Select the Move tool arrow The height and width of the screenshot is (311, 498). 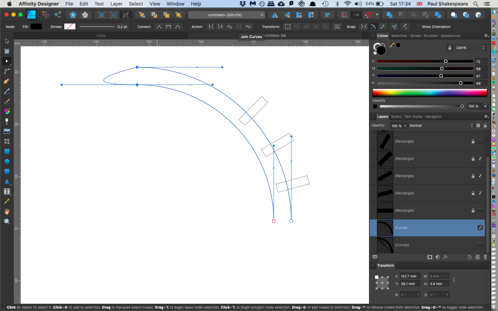(x=7, y=41)
